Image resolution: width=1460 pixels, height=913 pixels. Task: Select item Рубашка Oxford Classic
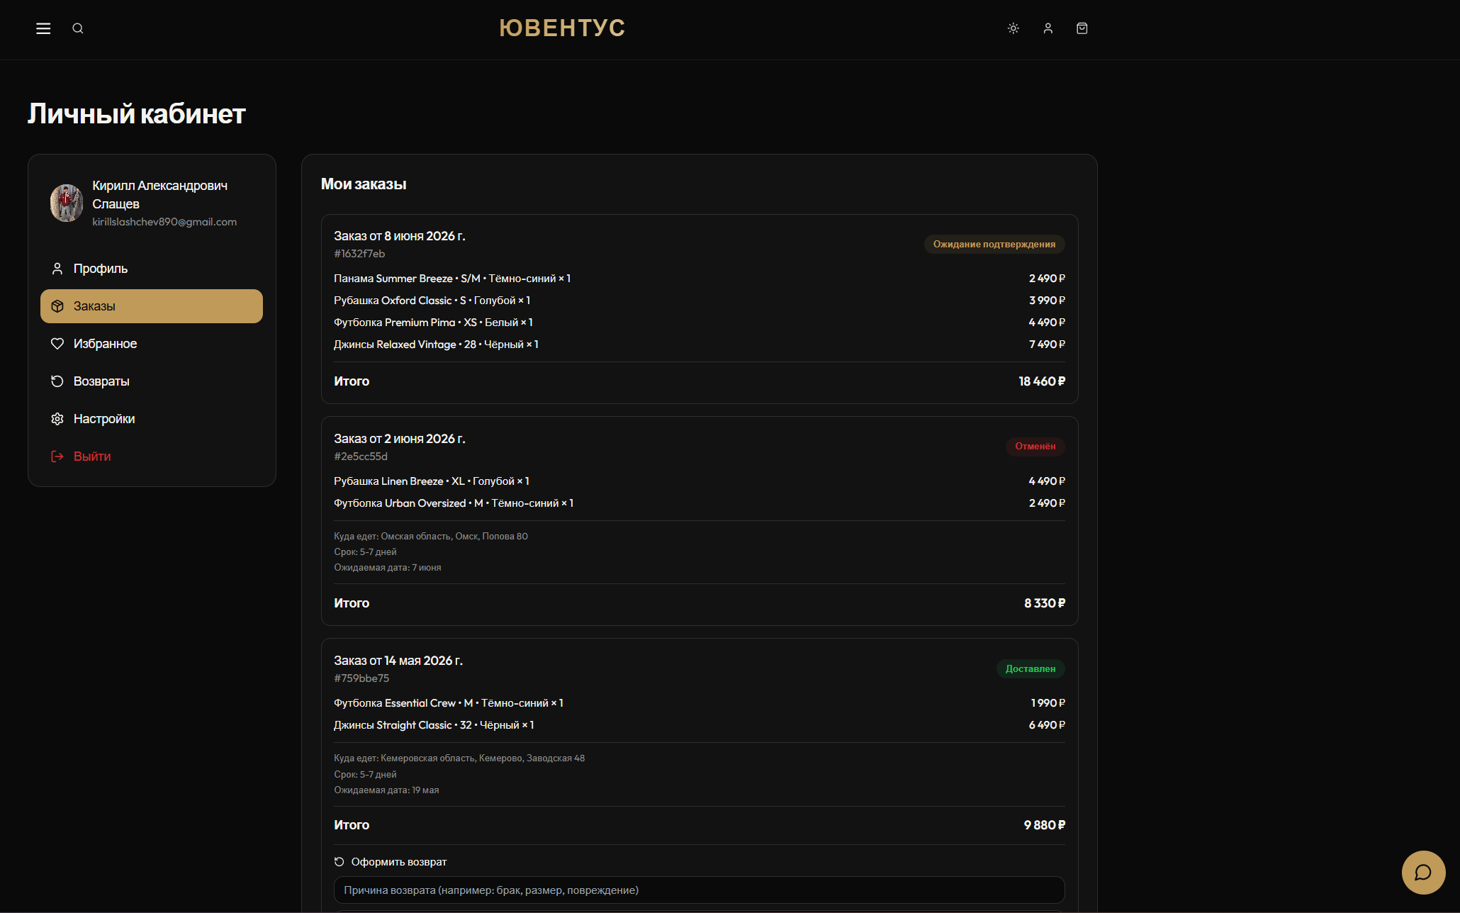pyautogui.click(x=432, y=301)
